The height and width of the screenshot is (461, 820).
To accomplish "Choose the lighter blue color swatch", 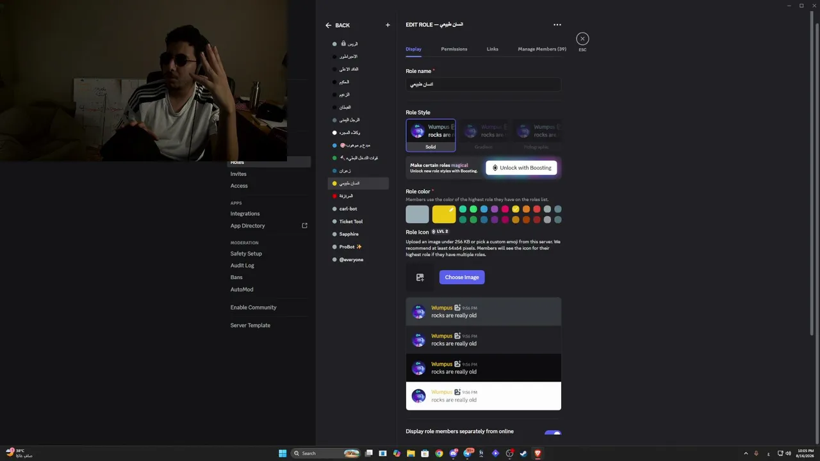I will [x=484, y=209].
